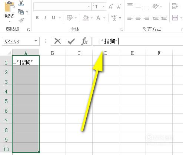Open the Orientation dropdown arrow
Image resolution: width=183 pixels, height=155 pixels.
(x=161, y=6)
